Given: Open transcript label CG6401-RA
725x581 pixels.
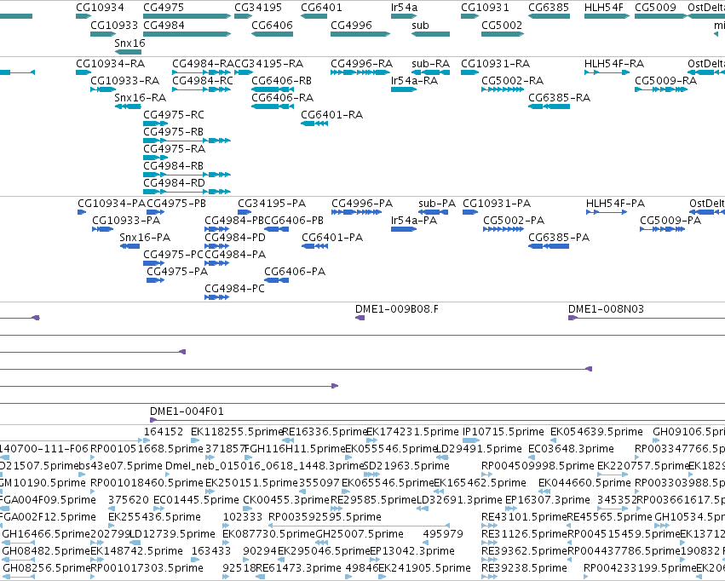Looking at the screenshot, I should click(332, 115).
